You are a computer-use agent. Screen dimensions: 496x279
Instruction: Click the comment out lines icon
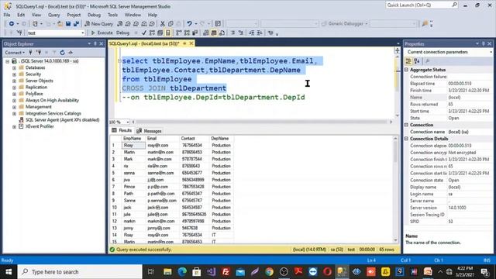[232, 33]
